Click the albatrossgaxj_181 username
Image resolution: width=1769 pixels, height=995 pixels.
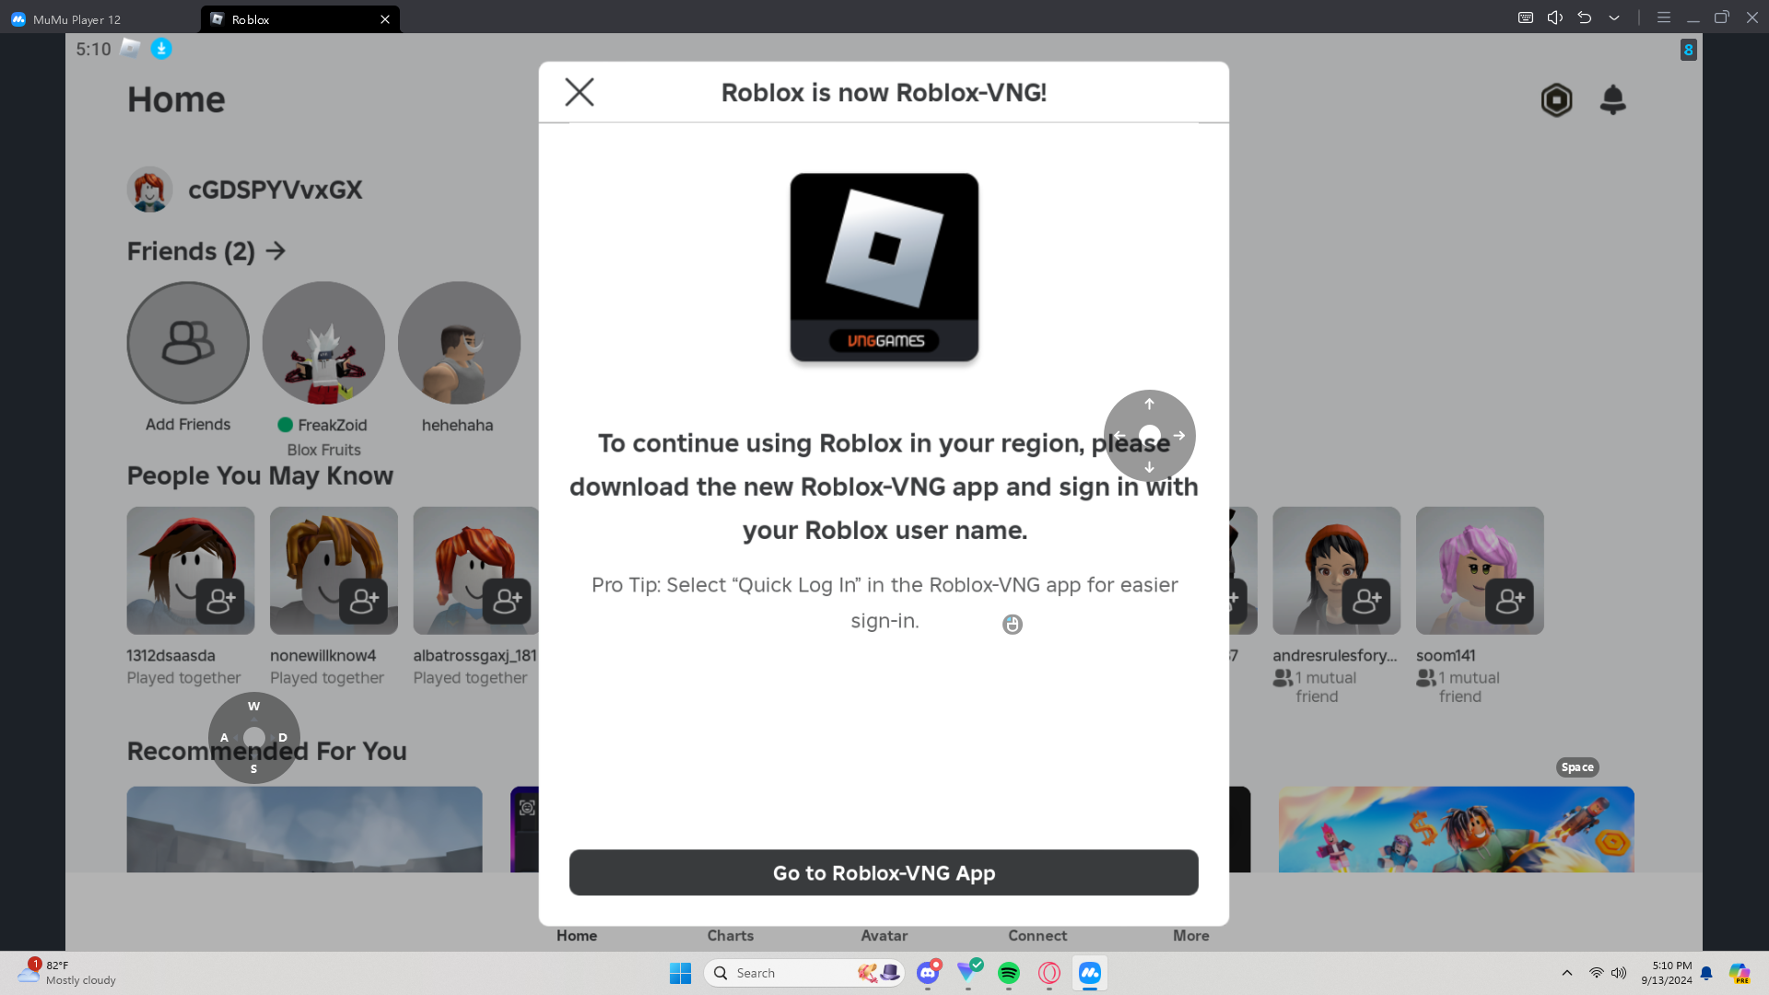click(x=474, y=655)
